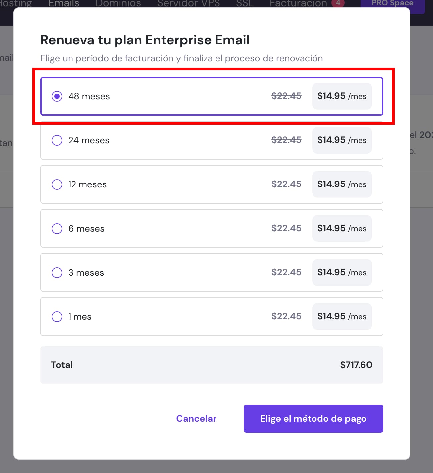Choose the 1 mes radio button

point(57,317)
